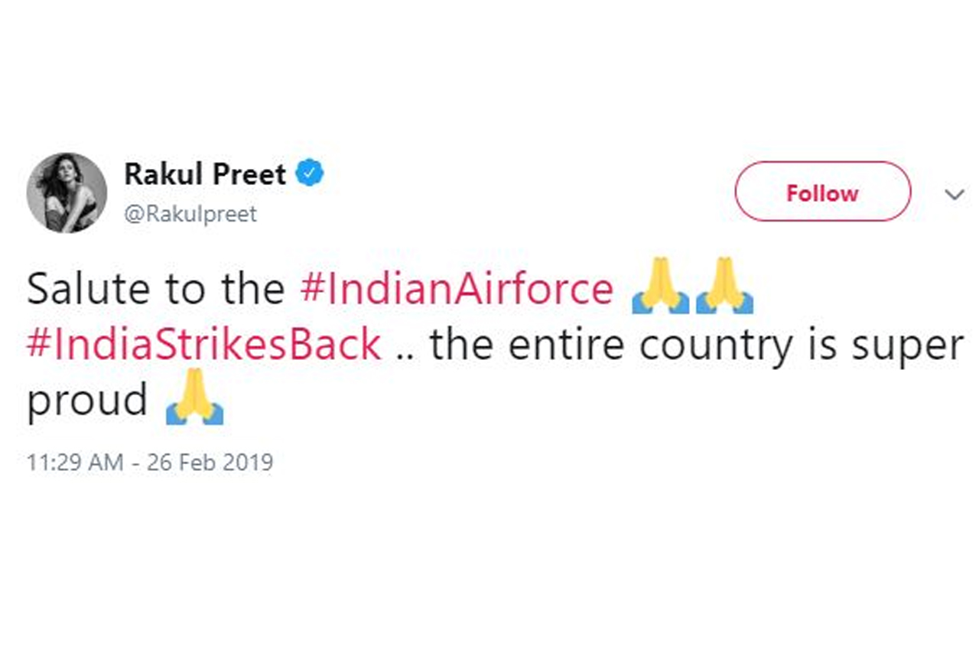Open the 11:29 AM - 26 Feb 2019 timestamp
This screenshot has width=979, height=652.
coord(150,462)
